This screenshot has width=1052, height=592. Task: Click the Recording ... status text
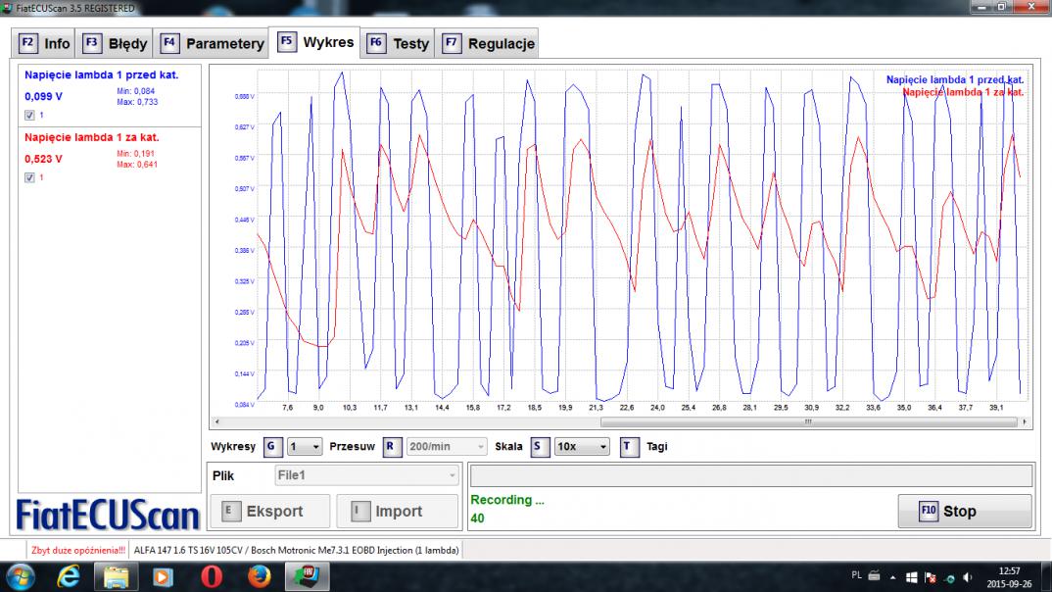tap(507, 500)
